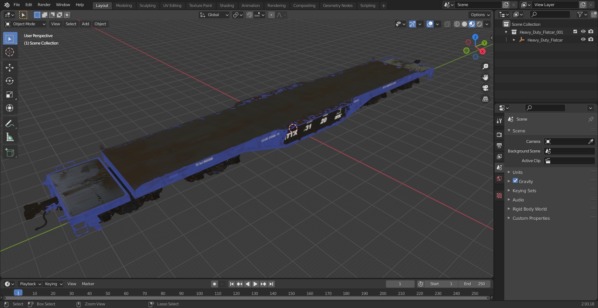The image size is (598, 308).
Task: Open the Add menu in viewport header
Action: point(85,24)
